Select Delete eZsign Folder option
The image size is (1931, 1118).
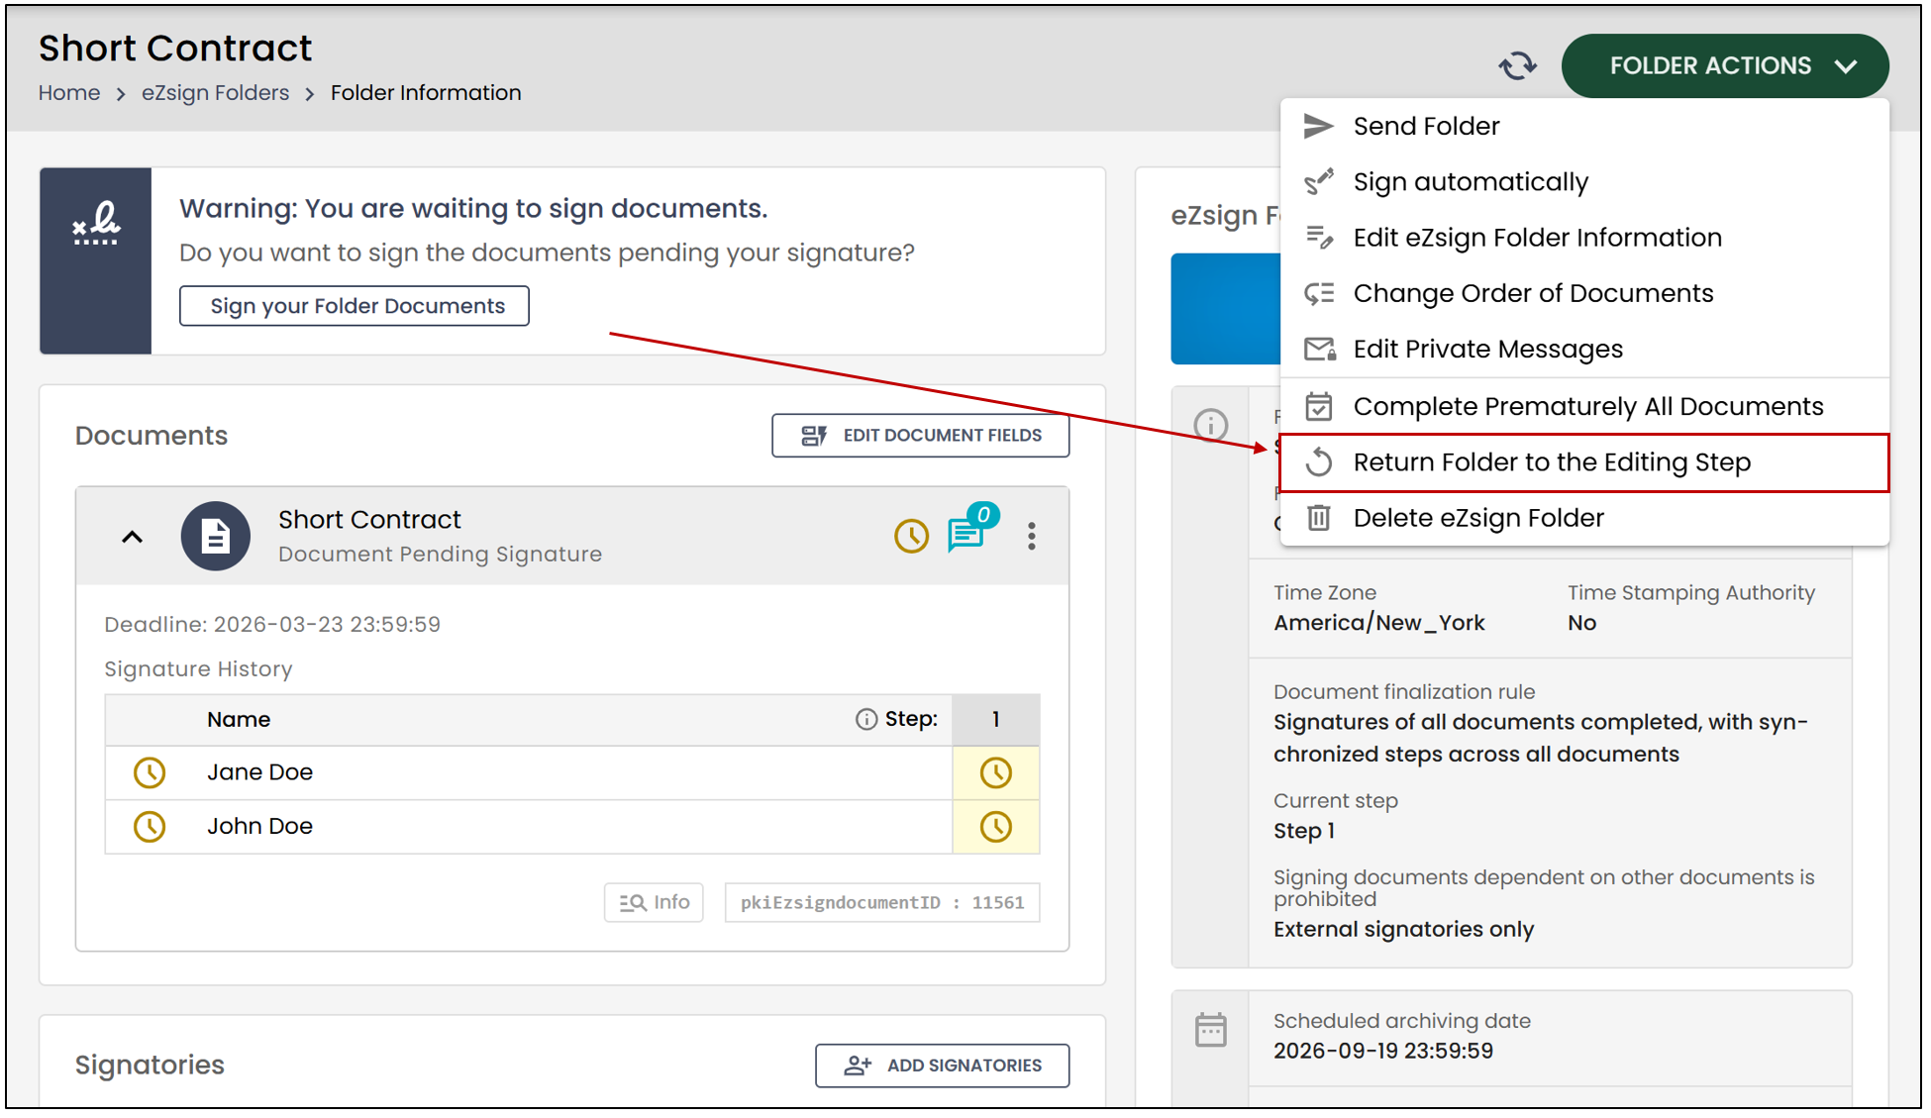1583,518
